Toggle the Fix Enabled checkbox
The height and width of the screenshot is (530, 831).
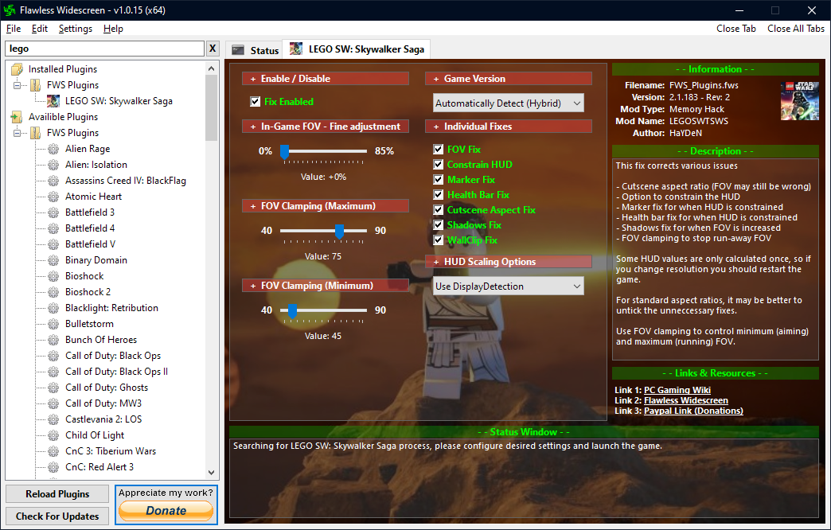256,102
